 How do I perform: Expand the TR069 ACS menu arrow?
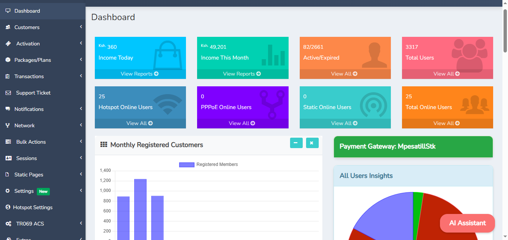tap(81, 223)
